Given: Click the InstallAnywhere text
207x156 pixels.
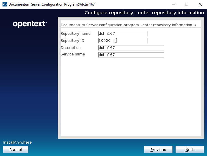Looking at the screenshot, I should [x=17, y=142].
